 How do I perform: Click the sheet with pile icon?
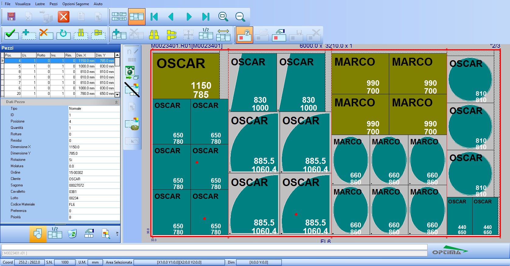[x=132, y=124]
